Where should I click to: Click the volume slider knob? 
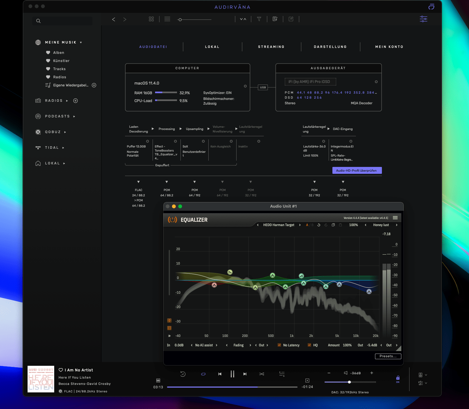[x=349, y=382]
